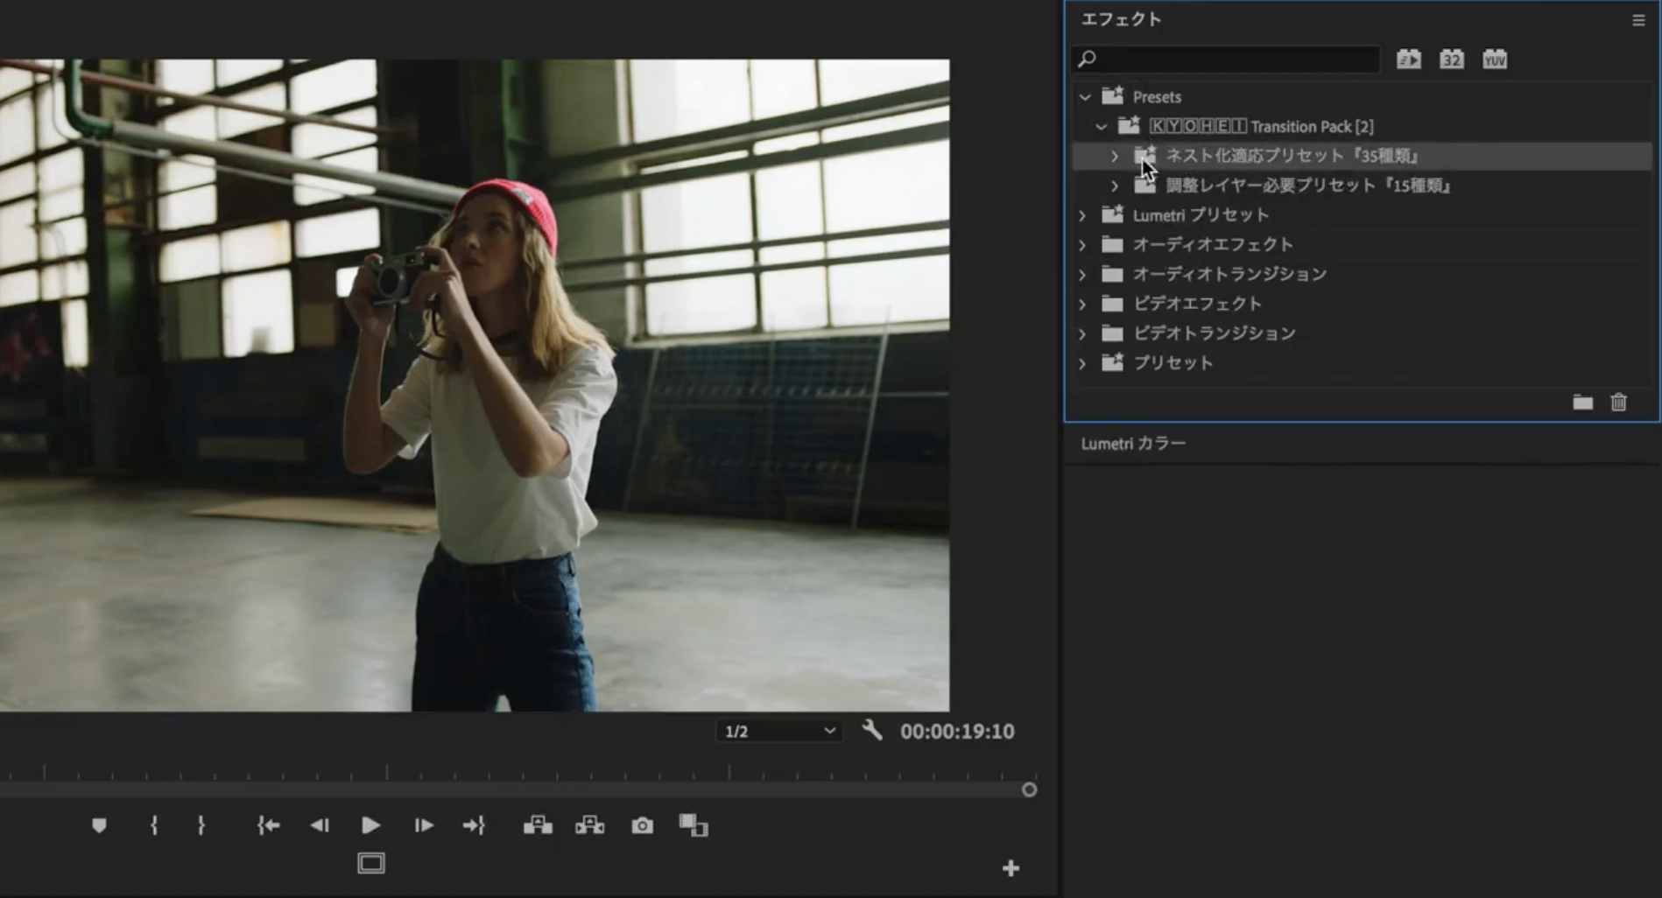
Task: Click the Play button in the Program Monitor
Action: click(370, 824)
